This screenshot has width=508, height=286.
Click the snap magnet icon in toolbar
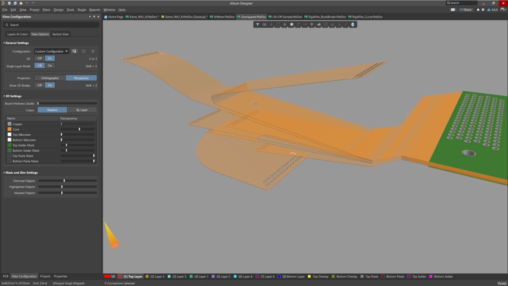coord(264,24)
